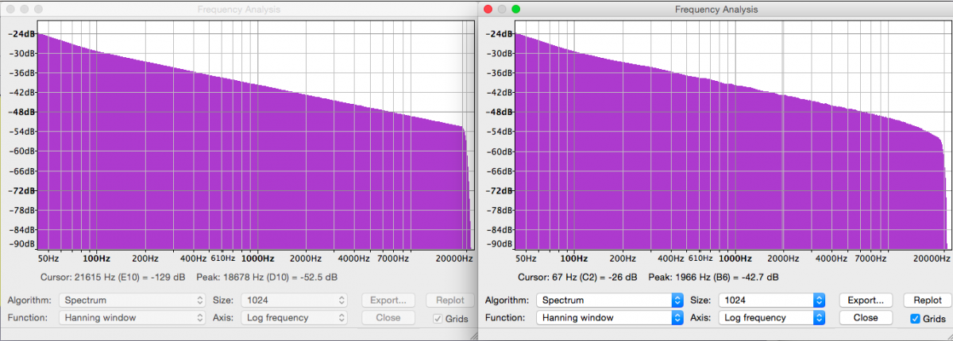This screenshot has width=953, height=341.
Task: Click -90dB axis label in right plot
Action: click(x=498, y=243)
